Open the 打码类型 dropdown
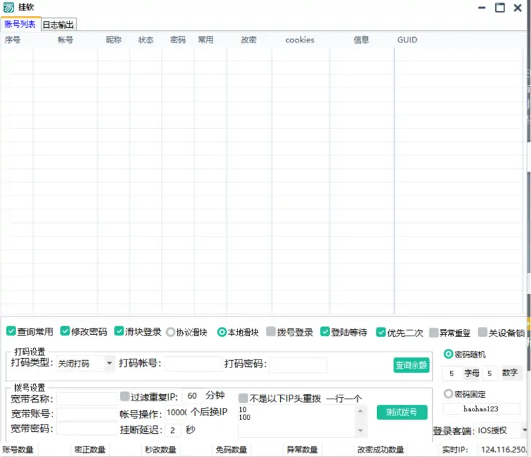 click(110, 364)
